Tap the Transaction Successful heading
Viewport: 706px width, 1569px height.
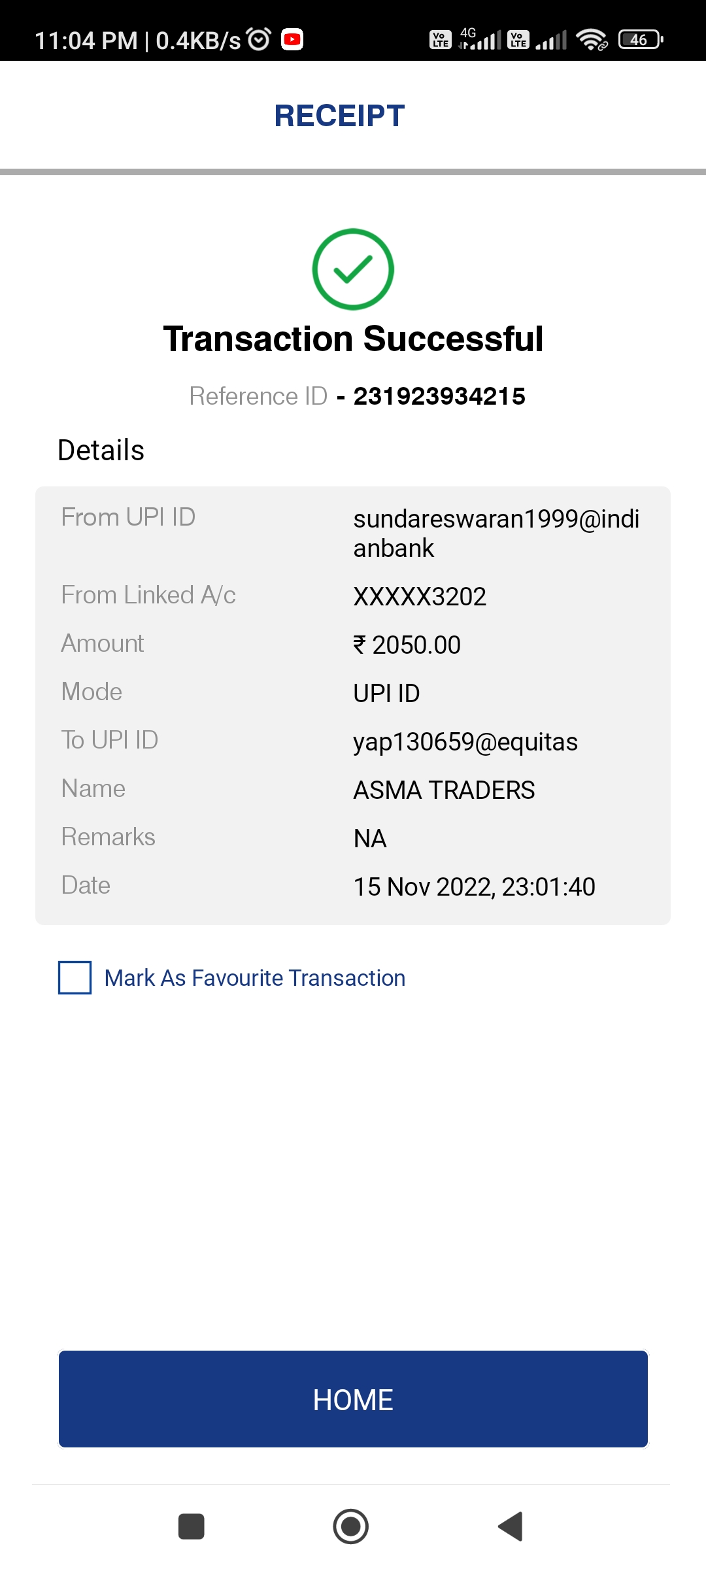click(x=353, y=339)
